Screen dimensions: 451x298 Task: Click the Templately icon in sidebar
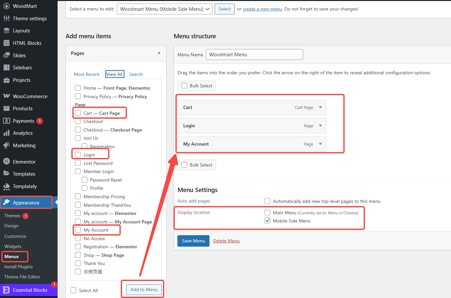tap(7, 186)
